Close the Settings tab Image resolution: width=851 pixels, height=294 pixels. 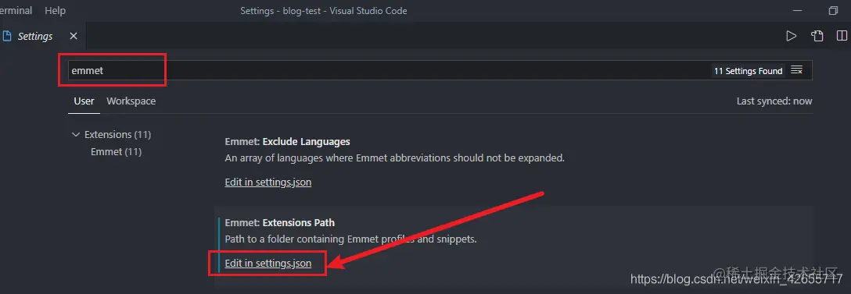coord(74,37)
